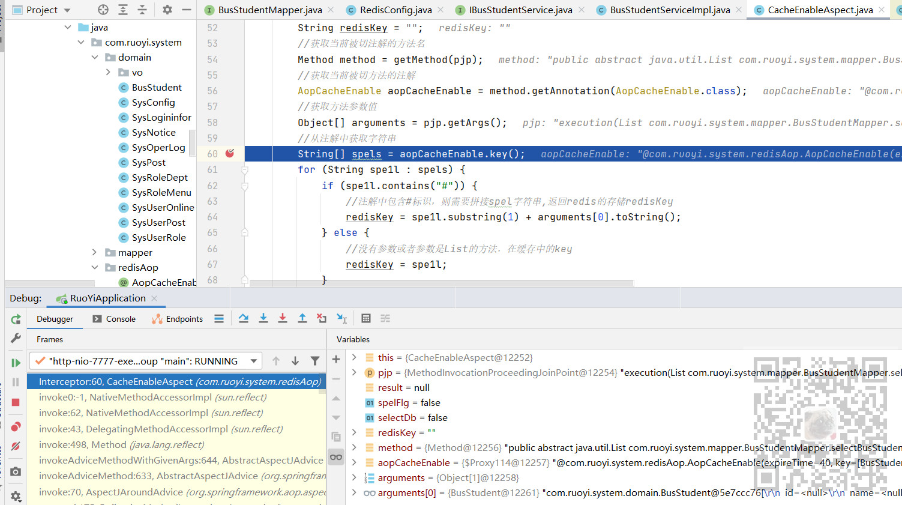The image size is (902, 505).
Task: Click the Force Step Into red arrow
Action: pos(283,318)
